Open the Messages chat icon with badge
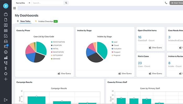 tap(6, 47)
